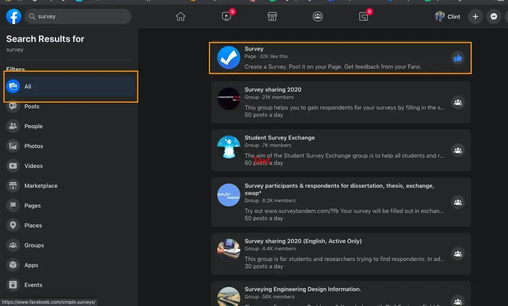Open the Messenger icon

(x=493, y=17)
